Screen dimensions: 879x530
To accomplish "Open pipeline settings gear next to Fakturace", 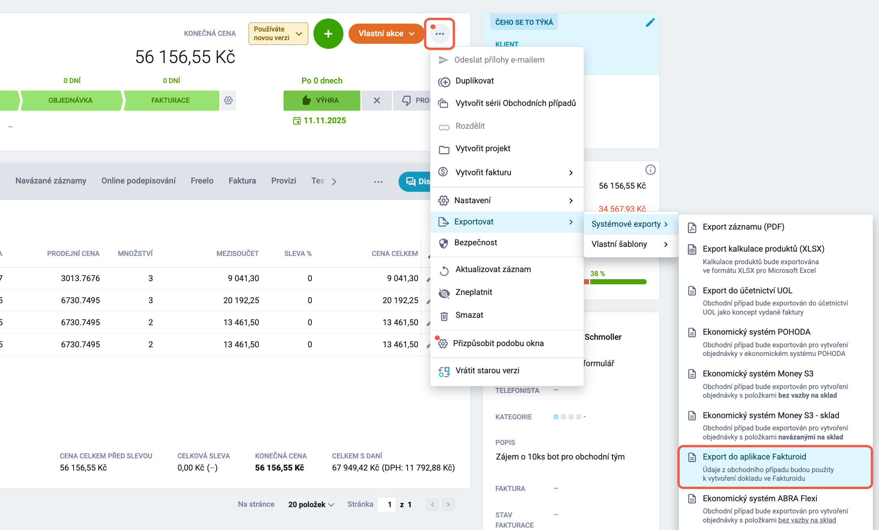I will click(x=228, y=100).
